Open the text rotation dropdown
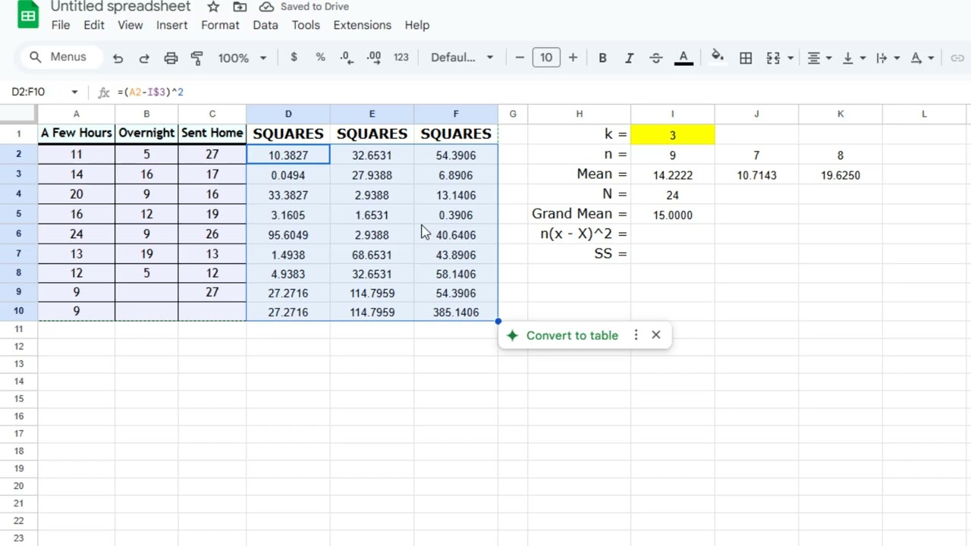 (x=921, y=58)
